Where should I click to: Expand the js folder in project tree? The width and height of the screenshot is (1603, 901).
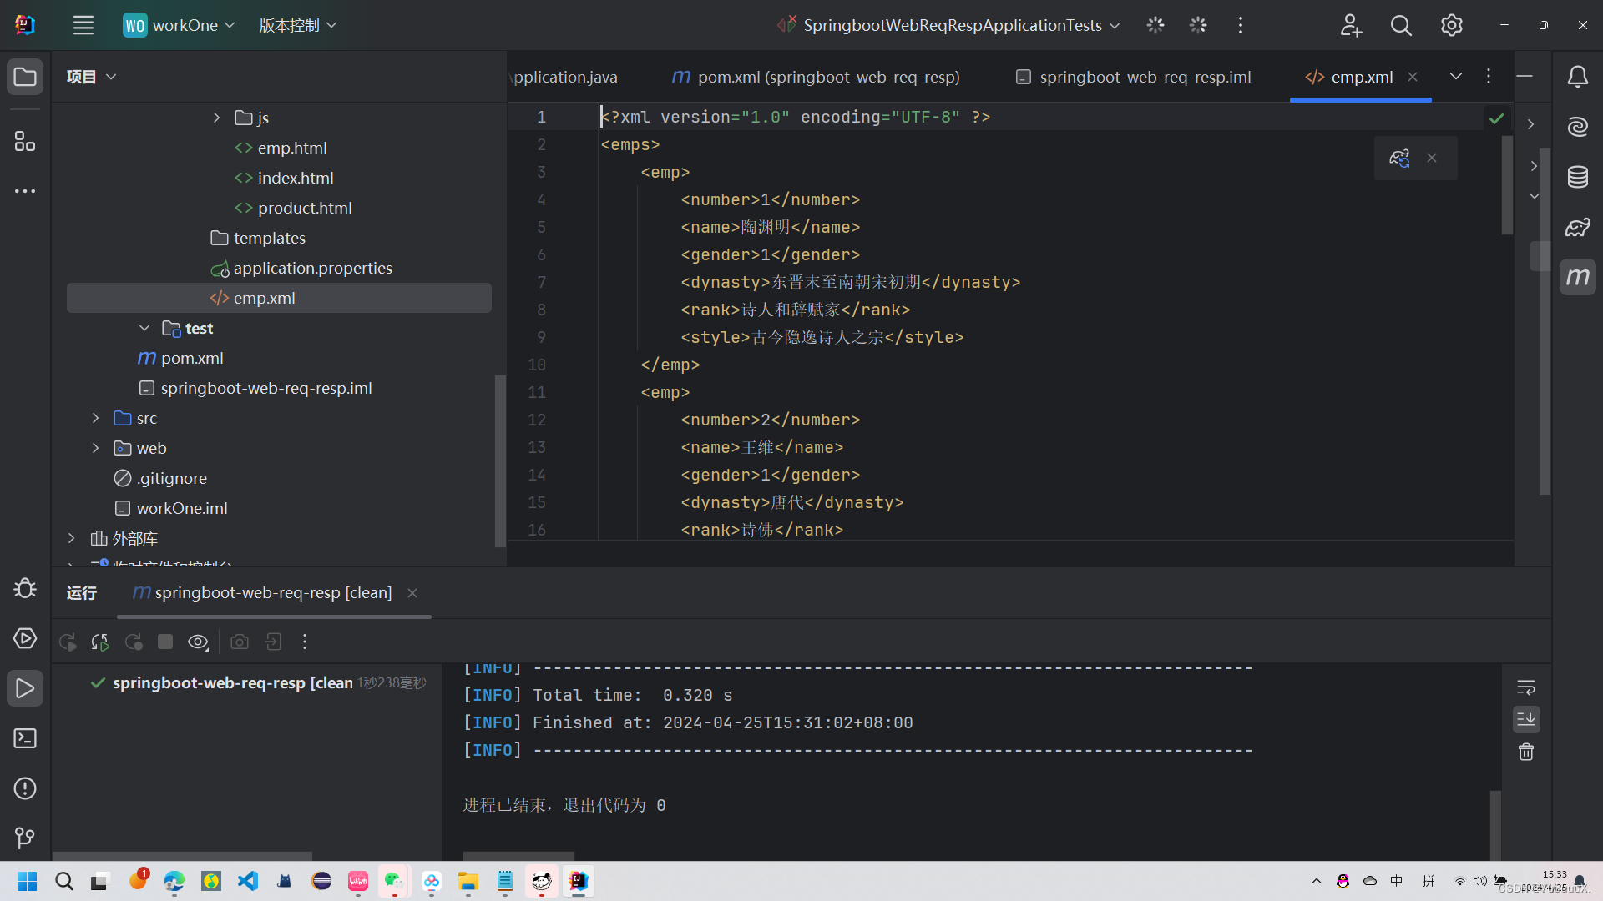click(216, 118)
